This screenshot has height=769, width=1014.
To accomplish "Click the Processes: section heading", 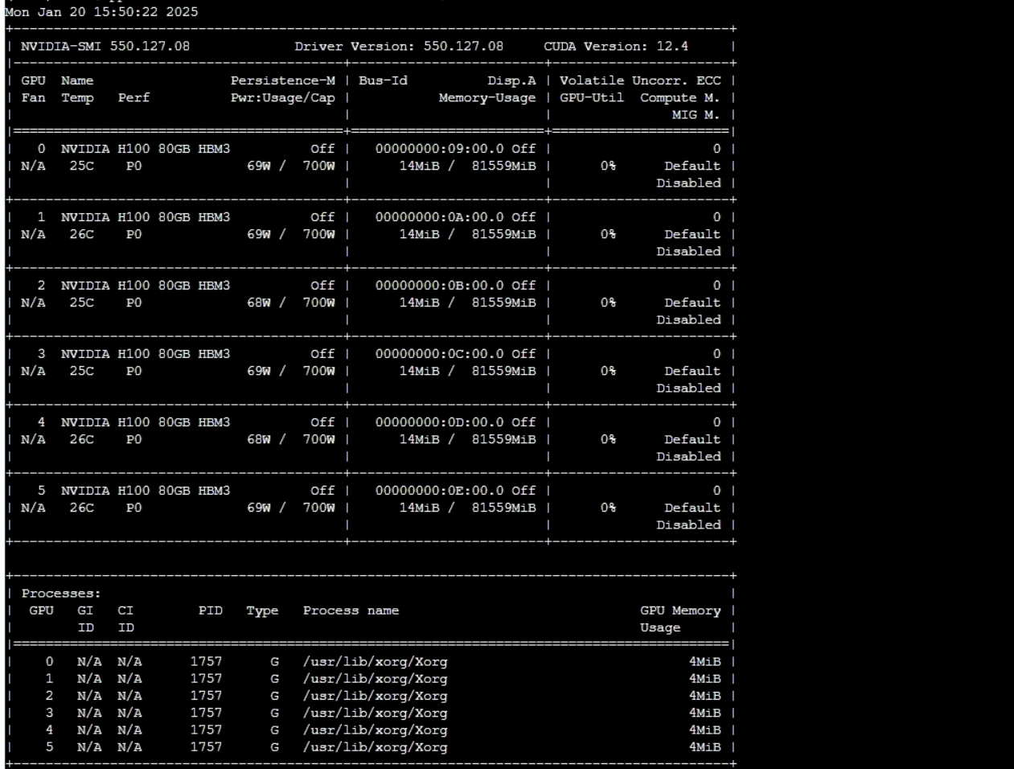I will click(61, 594).
